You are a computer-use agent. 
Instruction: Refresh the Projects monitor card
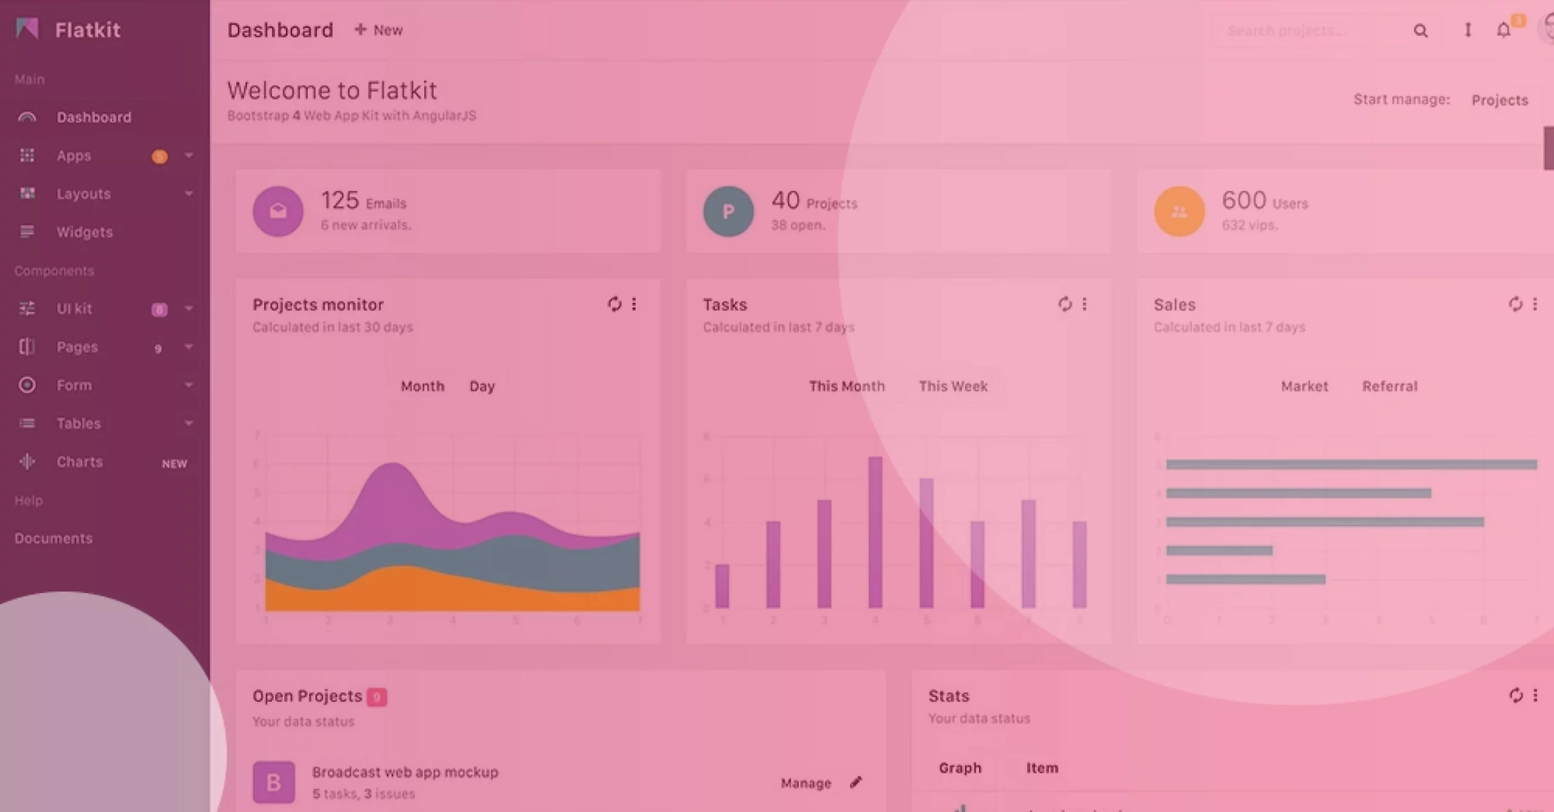pyautogui.click(x=614, y=304)
